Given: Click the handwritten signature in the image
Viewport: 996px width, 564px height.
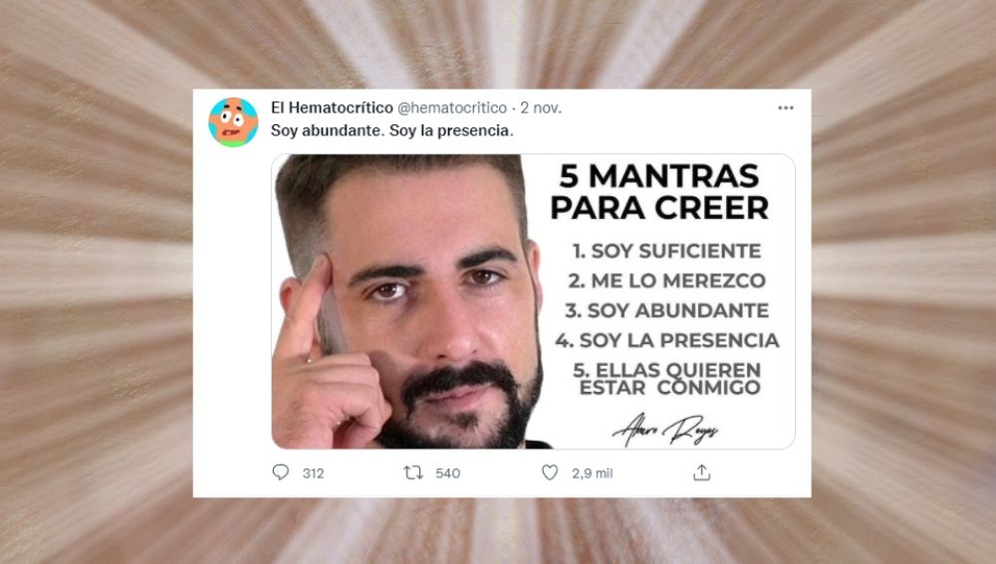Looking at the screenshot, I should (x=664, y=431).
